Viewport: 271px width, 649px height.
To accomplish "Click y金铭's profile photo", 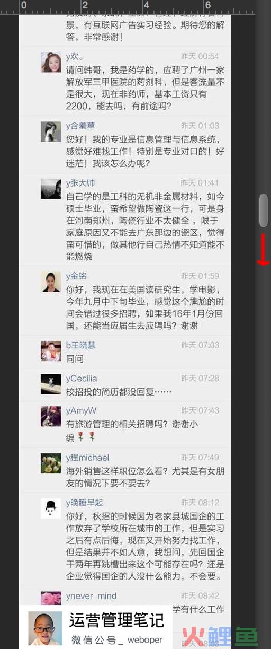I will (51, 282).
